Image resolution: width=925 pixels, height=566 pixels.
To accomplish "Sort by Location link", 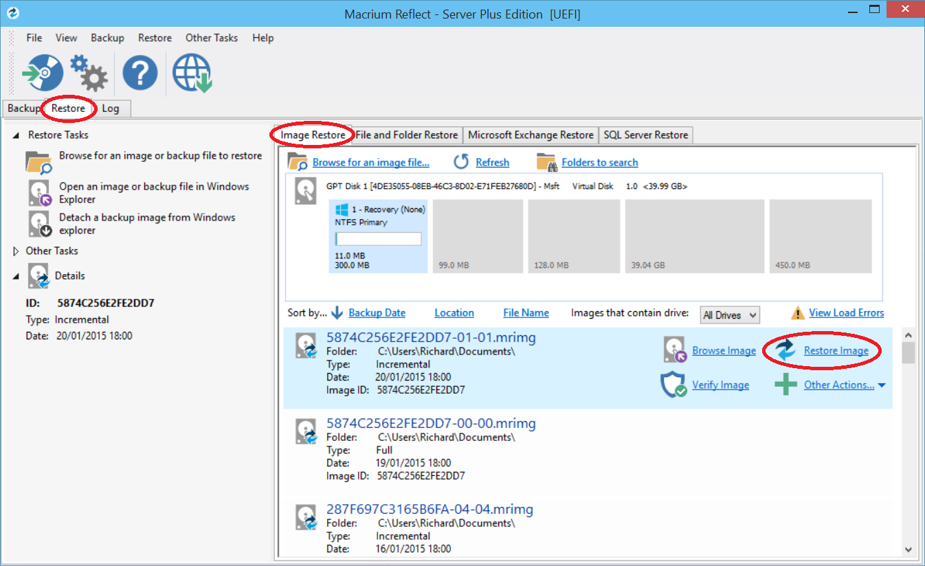I will (454, 313).
